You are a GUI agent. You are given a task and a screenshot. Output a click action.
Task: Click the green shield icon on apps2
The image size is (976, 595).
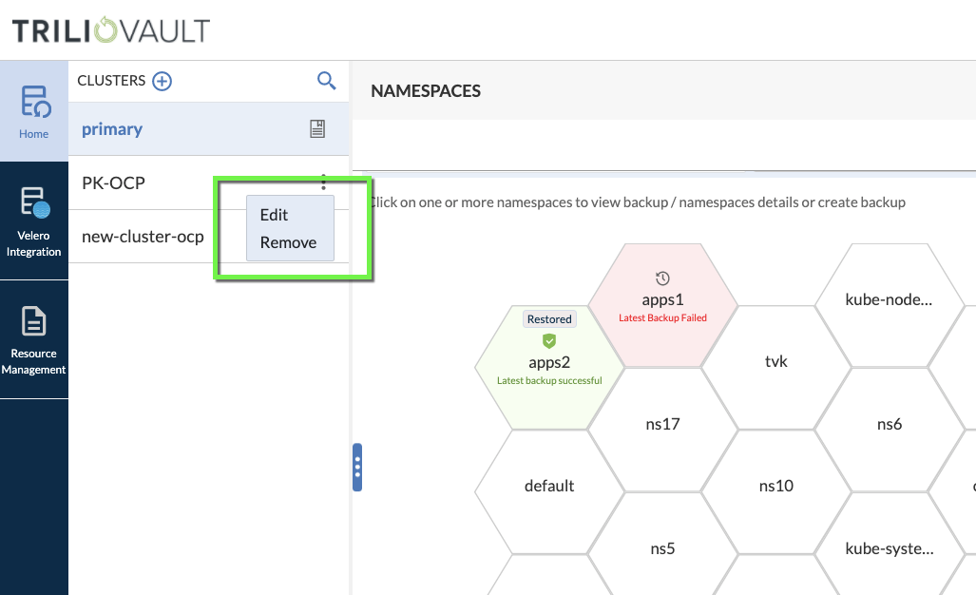pos(549,340)
